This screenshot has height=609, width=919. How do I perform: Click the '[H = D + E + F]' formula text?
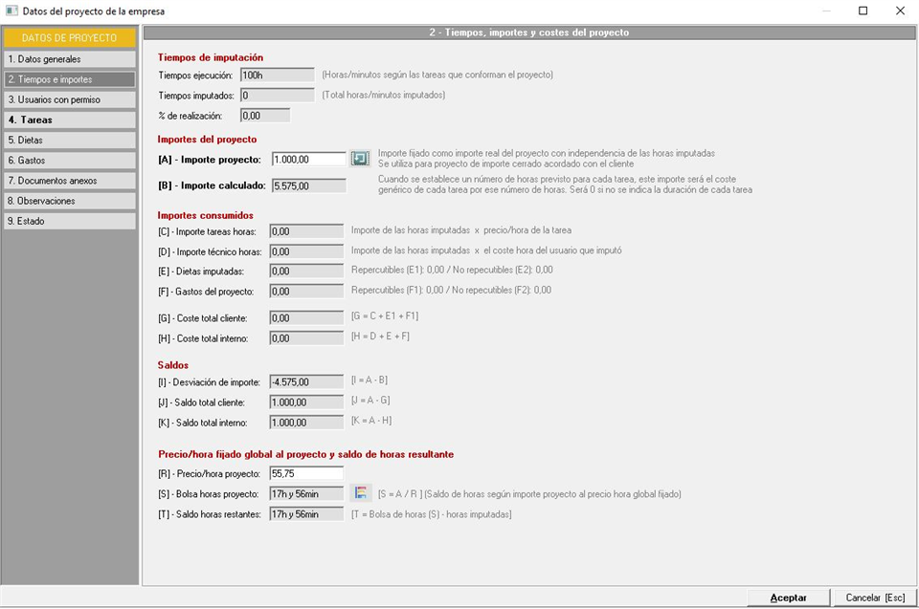[380, 337]
